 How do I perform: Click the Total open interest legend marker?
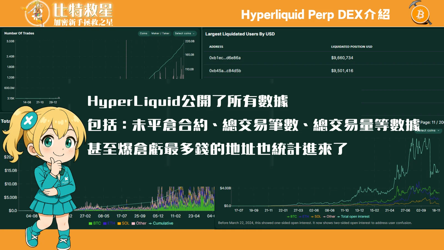click(x=339, y=216)
